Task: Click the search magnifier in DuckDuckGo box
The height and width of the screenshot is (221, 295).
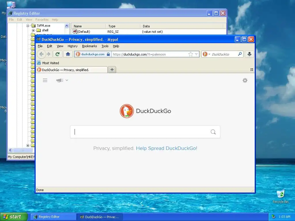Action: (x=213, y=132)
